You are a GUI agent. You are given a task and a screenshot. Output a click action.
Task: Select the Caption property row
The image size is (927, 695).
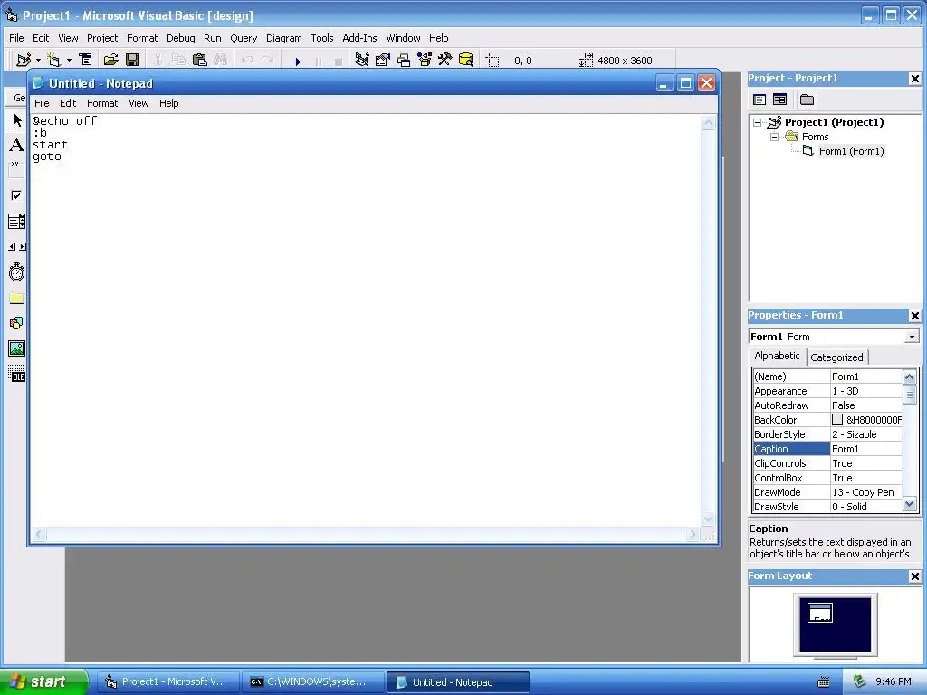click(x=827, y=449)
